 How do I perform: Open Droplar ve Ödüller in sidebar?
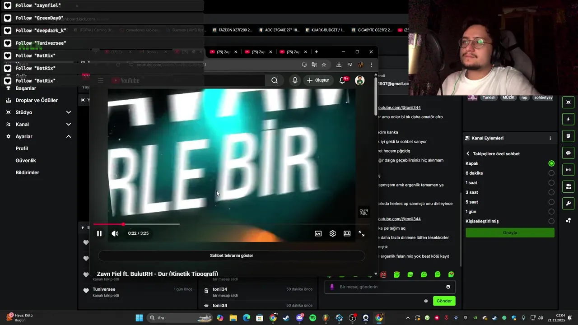[37, 100]
